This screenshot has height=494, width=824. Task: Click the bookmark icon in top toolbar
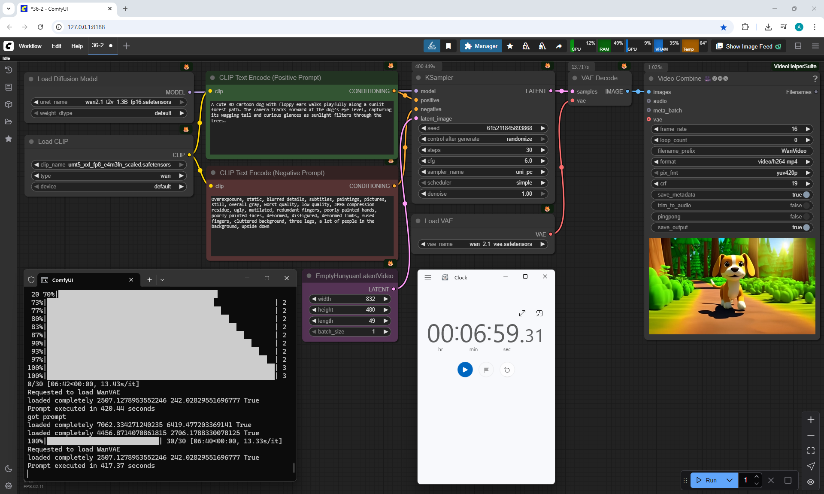tap(448, 46)
